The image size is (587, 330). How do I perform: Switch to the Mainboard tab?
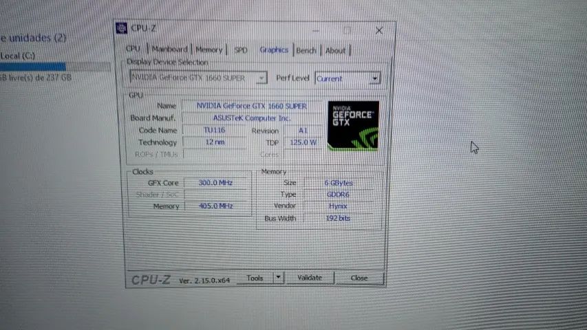click(169, 49)
